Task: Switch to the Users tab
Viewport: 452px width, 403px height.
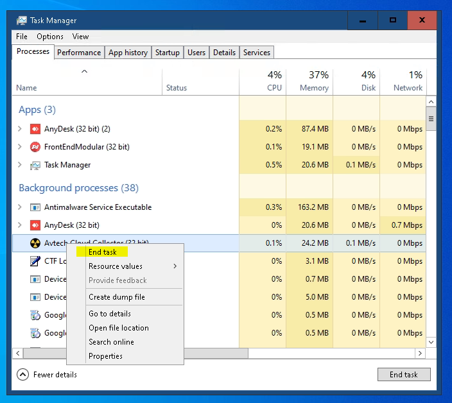Action: (196, 53)
